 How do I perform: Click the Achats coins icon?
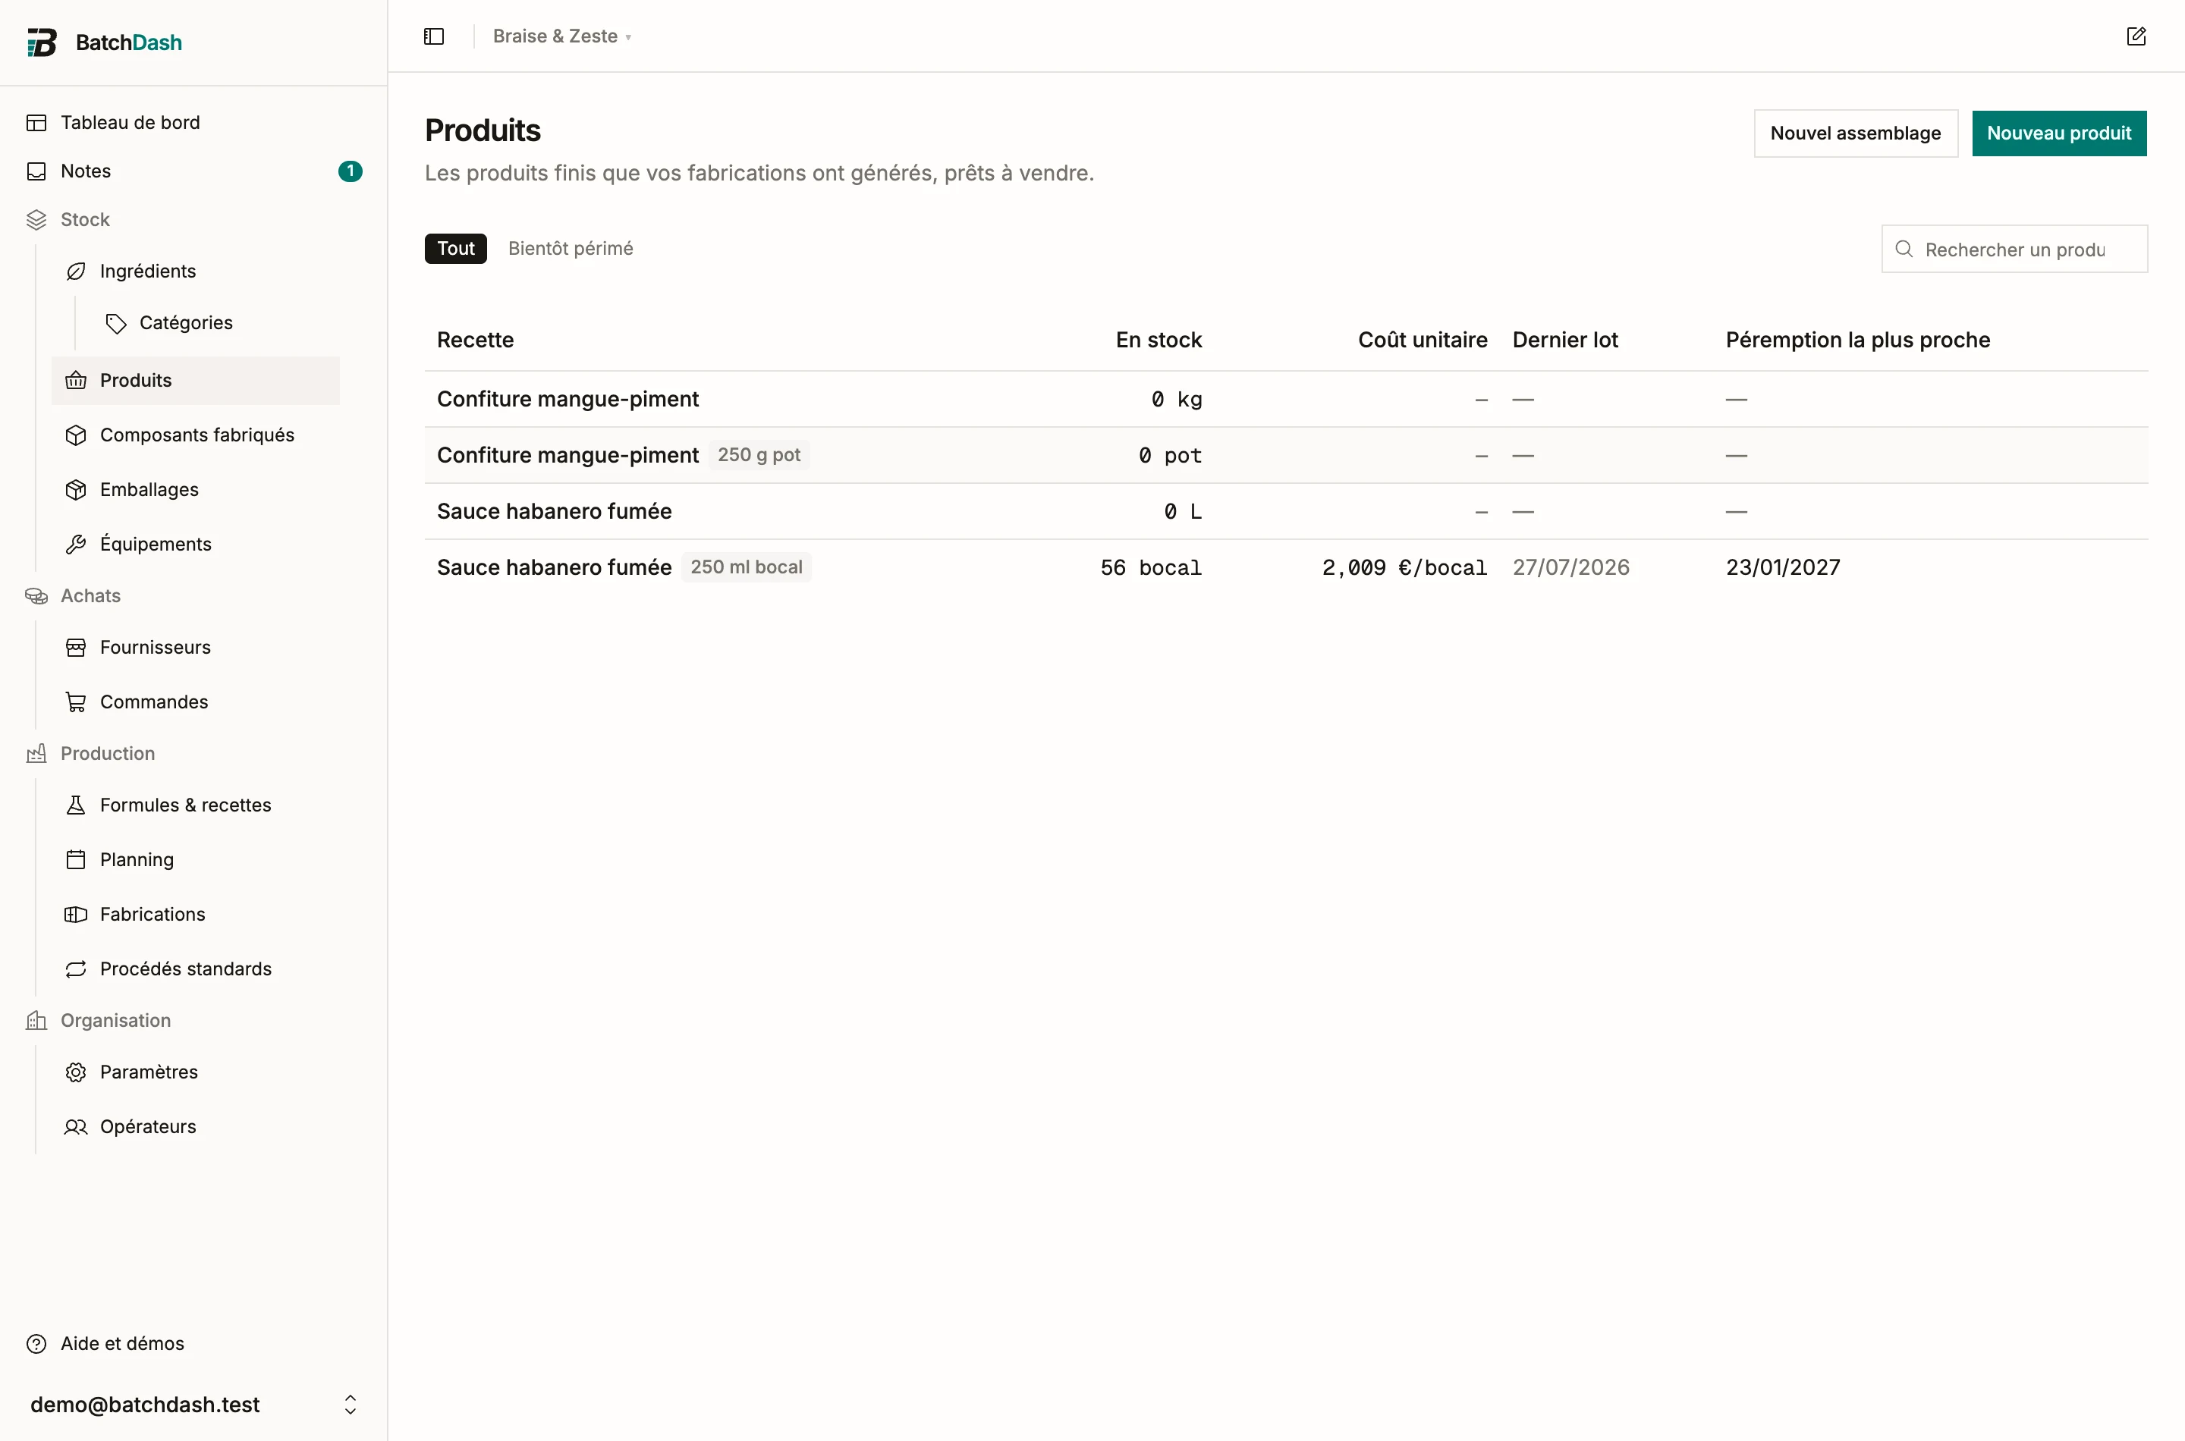36,596
